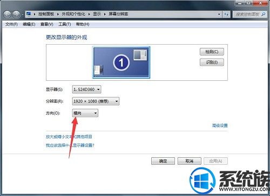Open the 查看(V) menu

click(x=47, y=24)
